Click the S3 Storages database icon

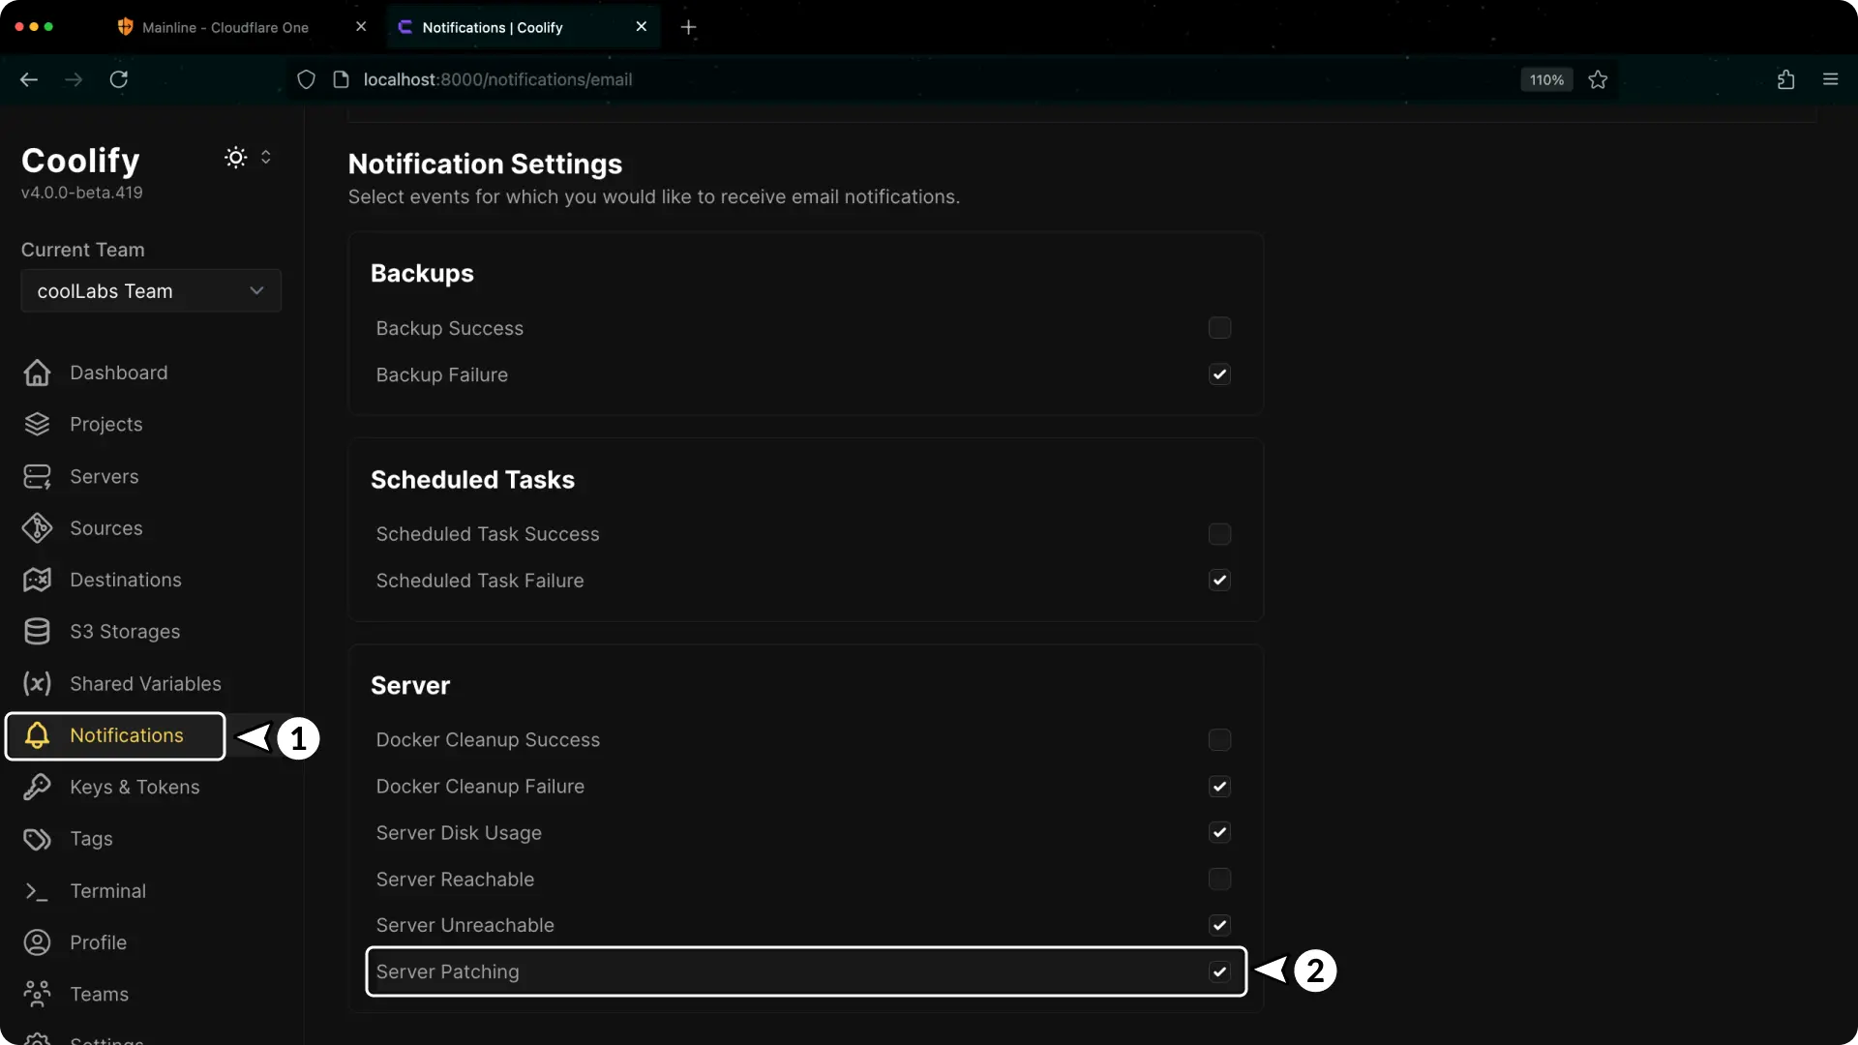[x=36, y=631]
